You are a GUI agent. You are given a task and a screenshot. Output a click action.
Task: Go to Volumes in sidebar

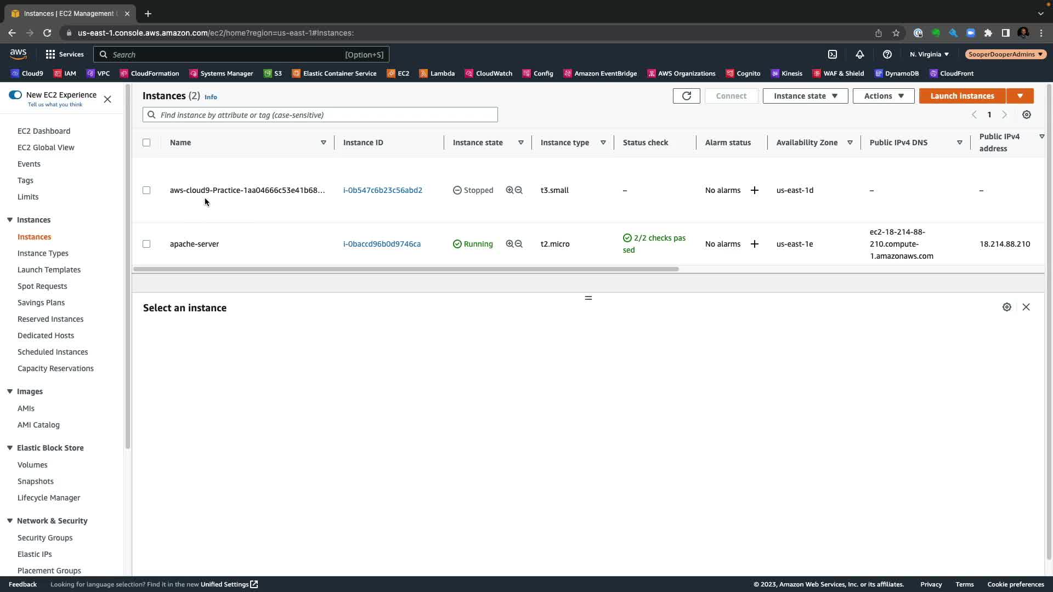(32, 465)
